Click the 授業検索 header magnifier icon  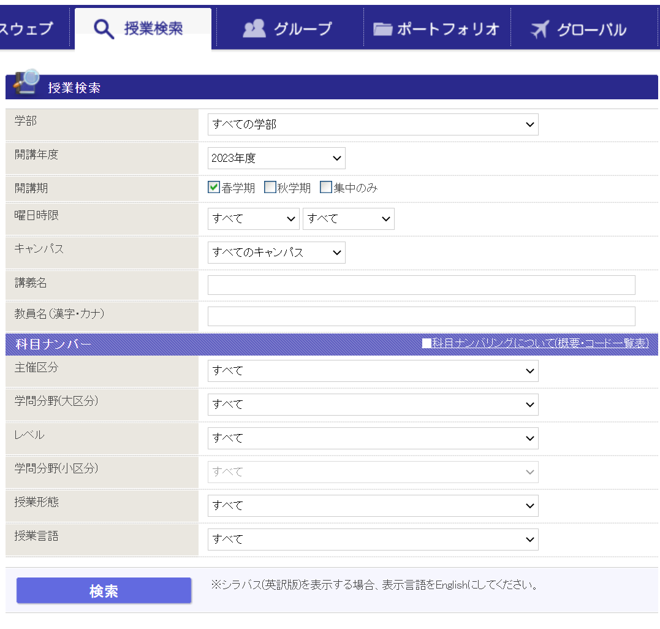point(26,83)
